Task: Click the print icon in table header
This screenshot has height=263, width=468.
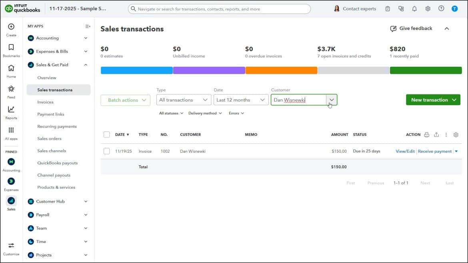Action: 426,135
